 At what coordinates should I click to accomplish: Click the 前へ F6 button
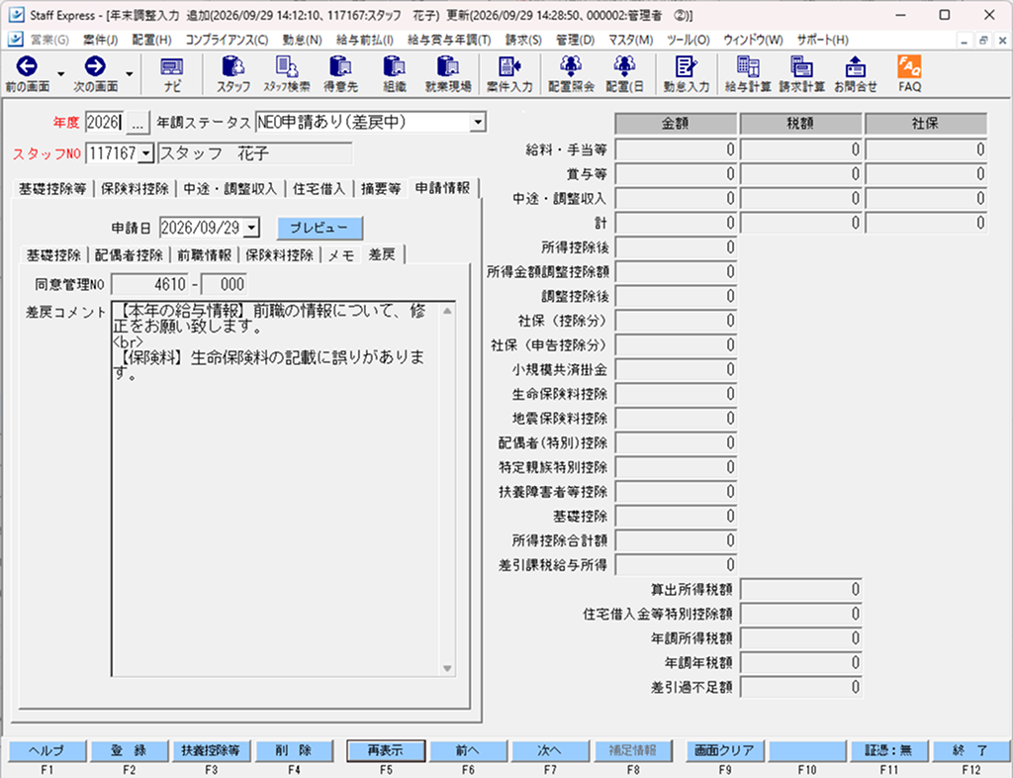(x=468, y=751)
